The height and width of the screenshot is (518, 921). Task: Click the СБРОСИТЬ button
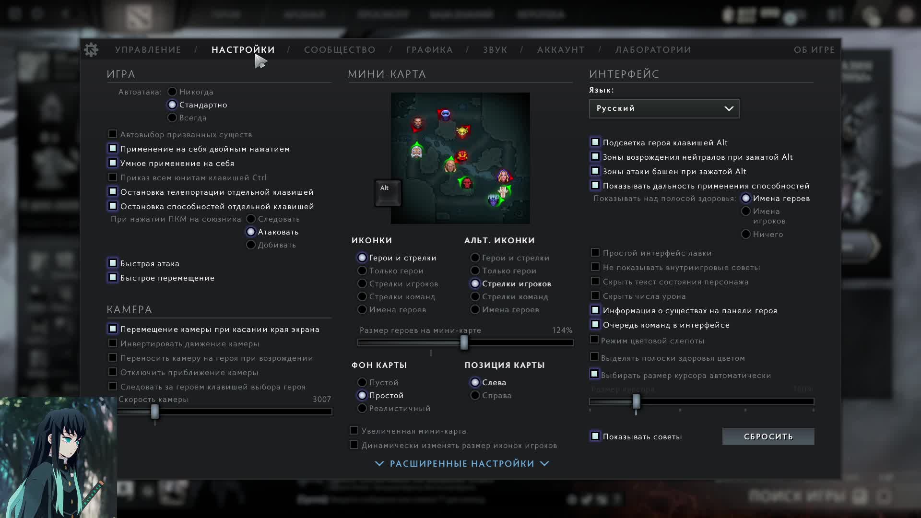(768, 436)
